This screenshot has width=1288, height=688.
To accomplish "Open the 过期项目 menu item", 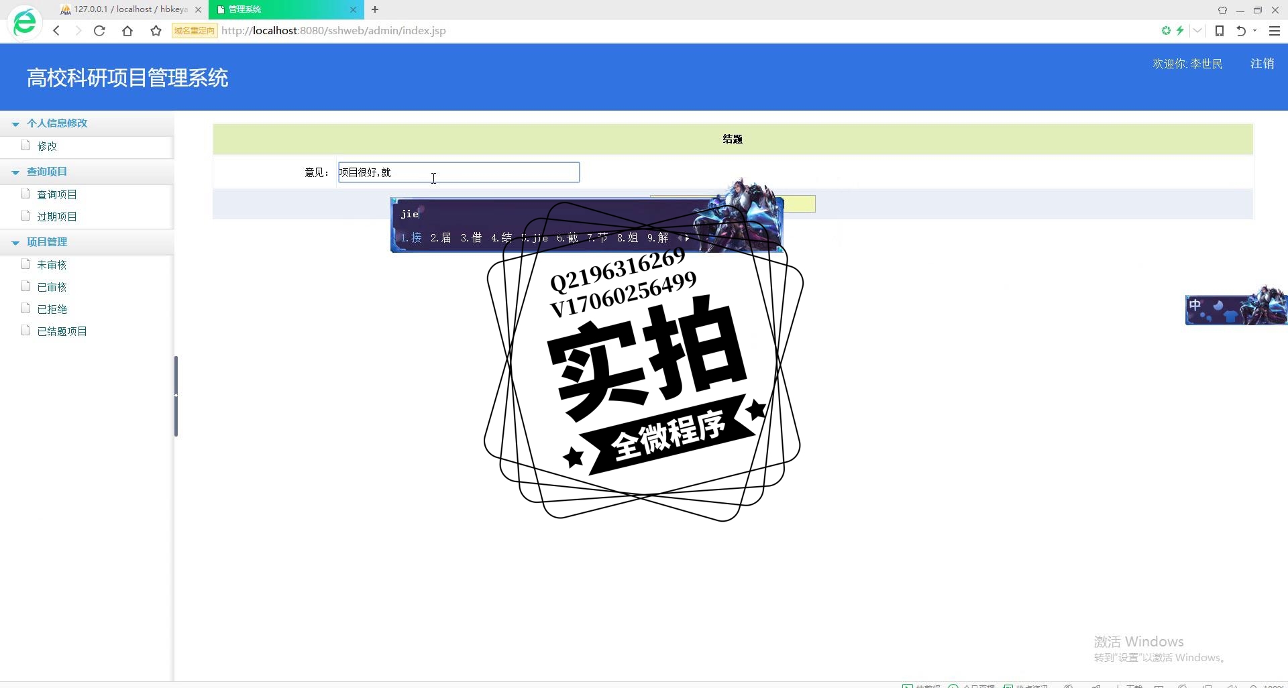I will [57, 217].
